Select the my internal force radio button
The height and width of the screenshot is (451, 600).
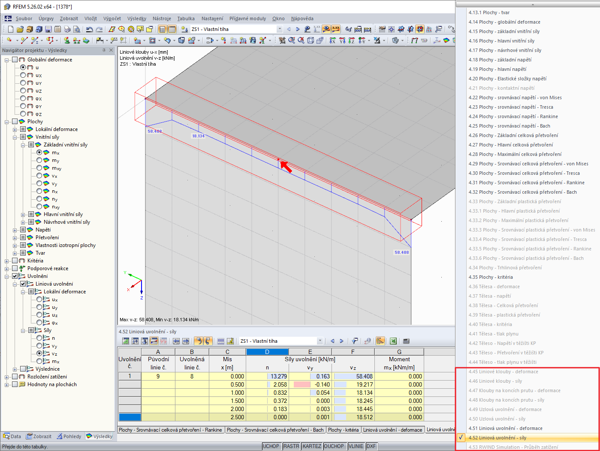pyautogui.click(x=39, y=160)
